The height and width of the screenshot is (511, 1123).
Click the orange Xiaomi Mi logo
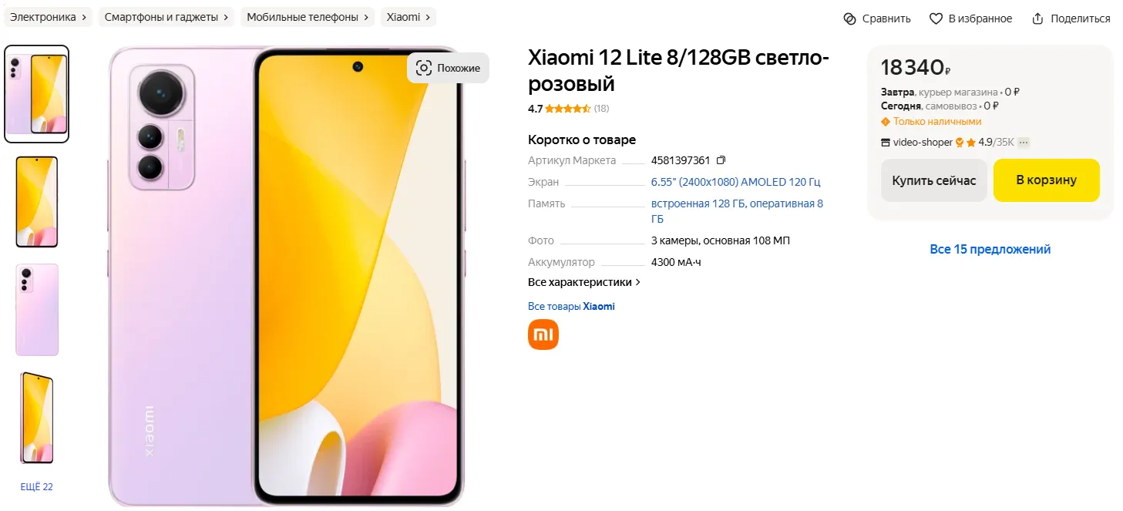pos(543,335)
